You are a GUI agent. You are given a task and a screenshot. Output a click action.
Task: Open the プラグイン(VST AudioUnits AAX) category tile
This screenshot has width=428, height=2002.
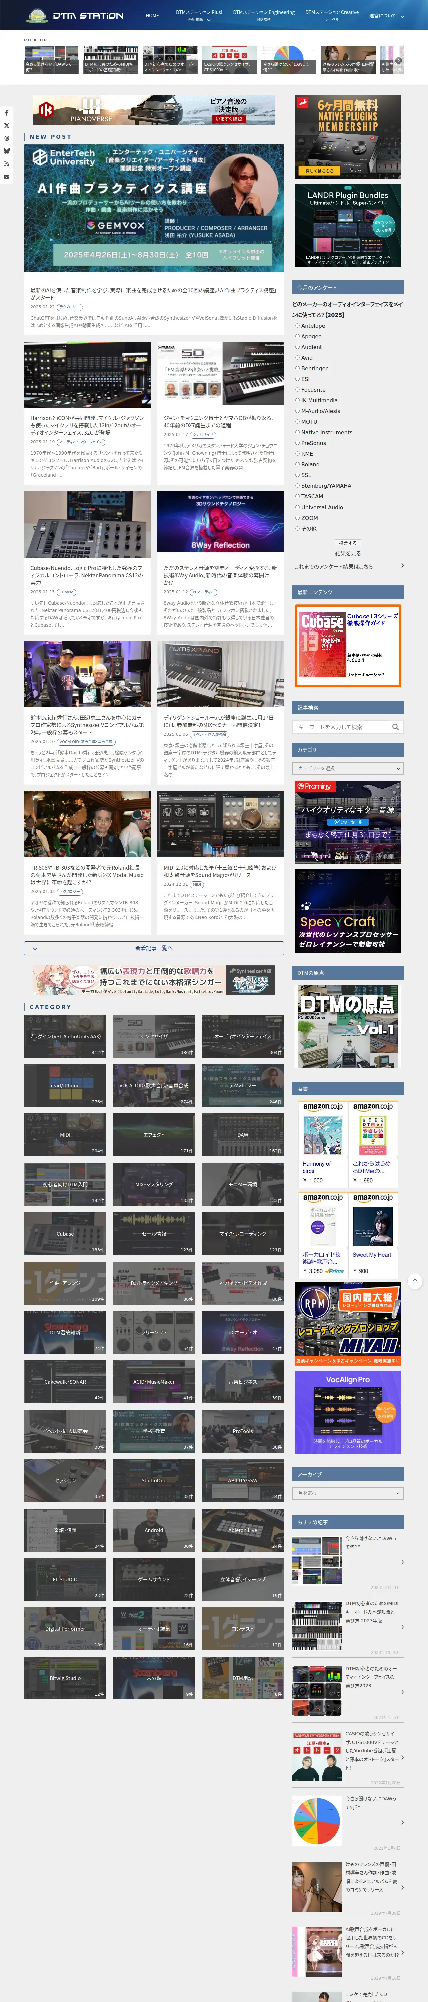pyautogui.click(x=65, y=1037)
